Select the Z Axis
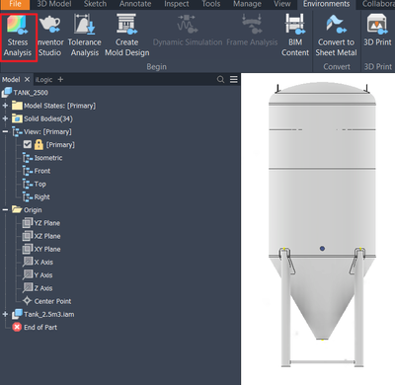This screenshot has height=385, width=395. click(x=38, y=288)
